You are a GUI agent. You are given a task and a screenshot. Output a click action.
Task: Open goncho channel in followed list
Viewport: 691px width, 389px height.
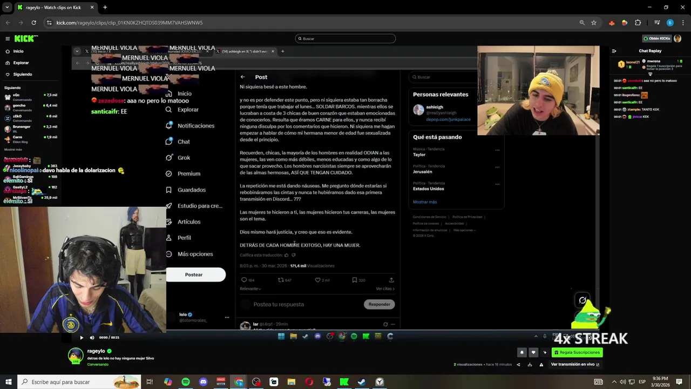click(31, 107)
